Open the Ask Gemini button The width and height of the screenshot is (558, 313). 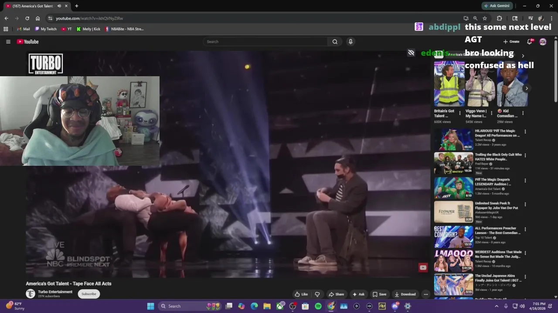(x=496, y=6)
